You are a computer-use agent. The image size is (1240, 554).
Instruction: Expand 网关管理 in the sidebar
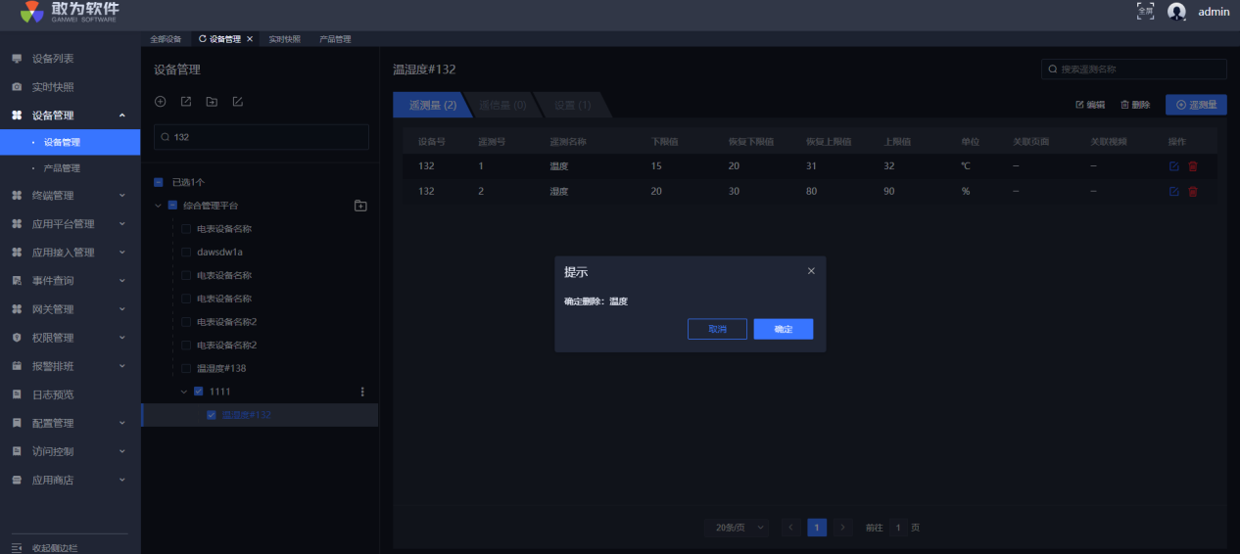121,309
